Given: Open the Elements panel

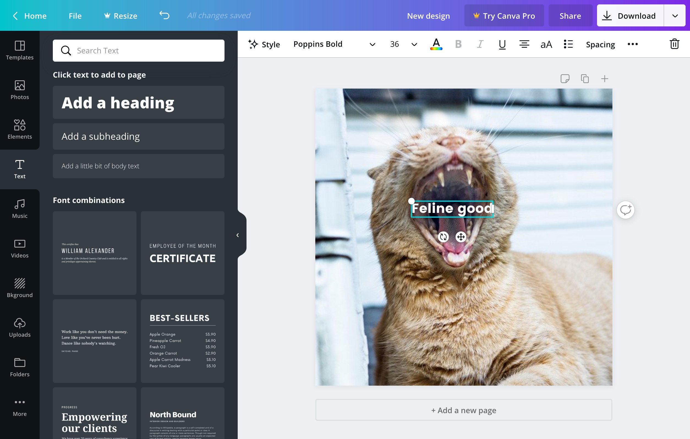Looking at the screenshot, I should [20, 129].
